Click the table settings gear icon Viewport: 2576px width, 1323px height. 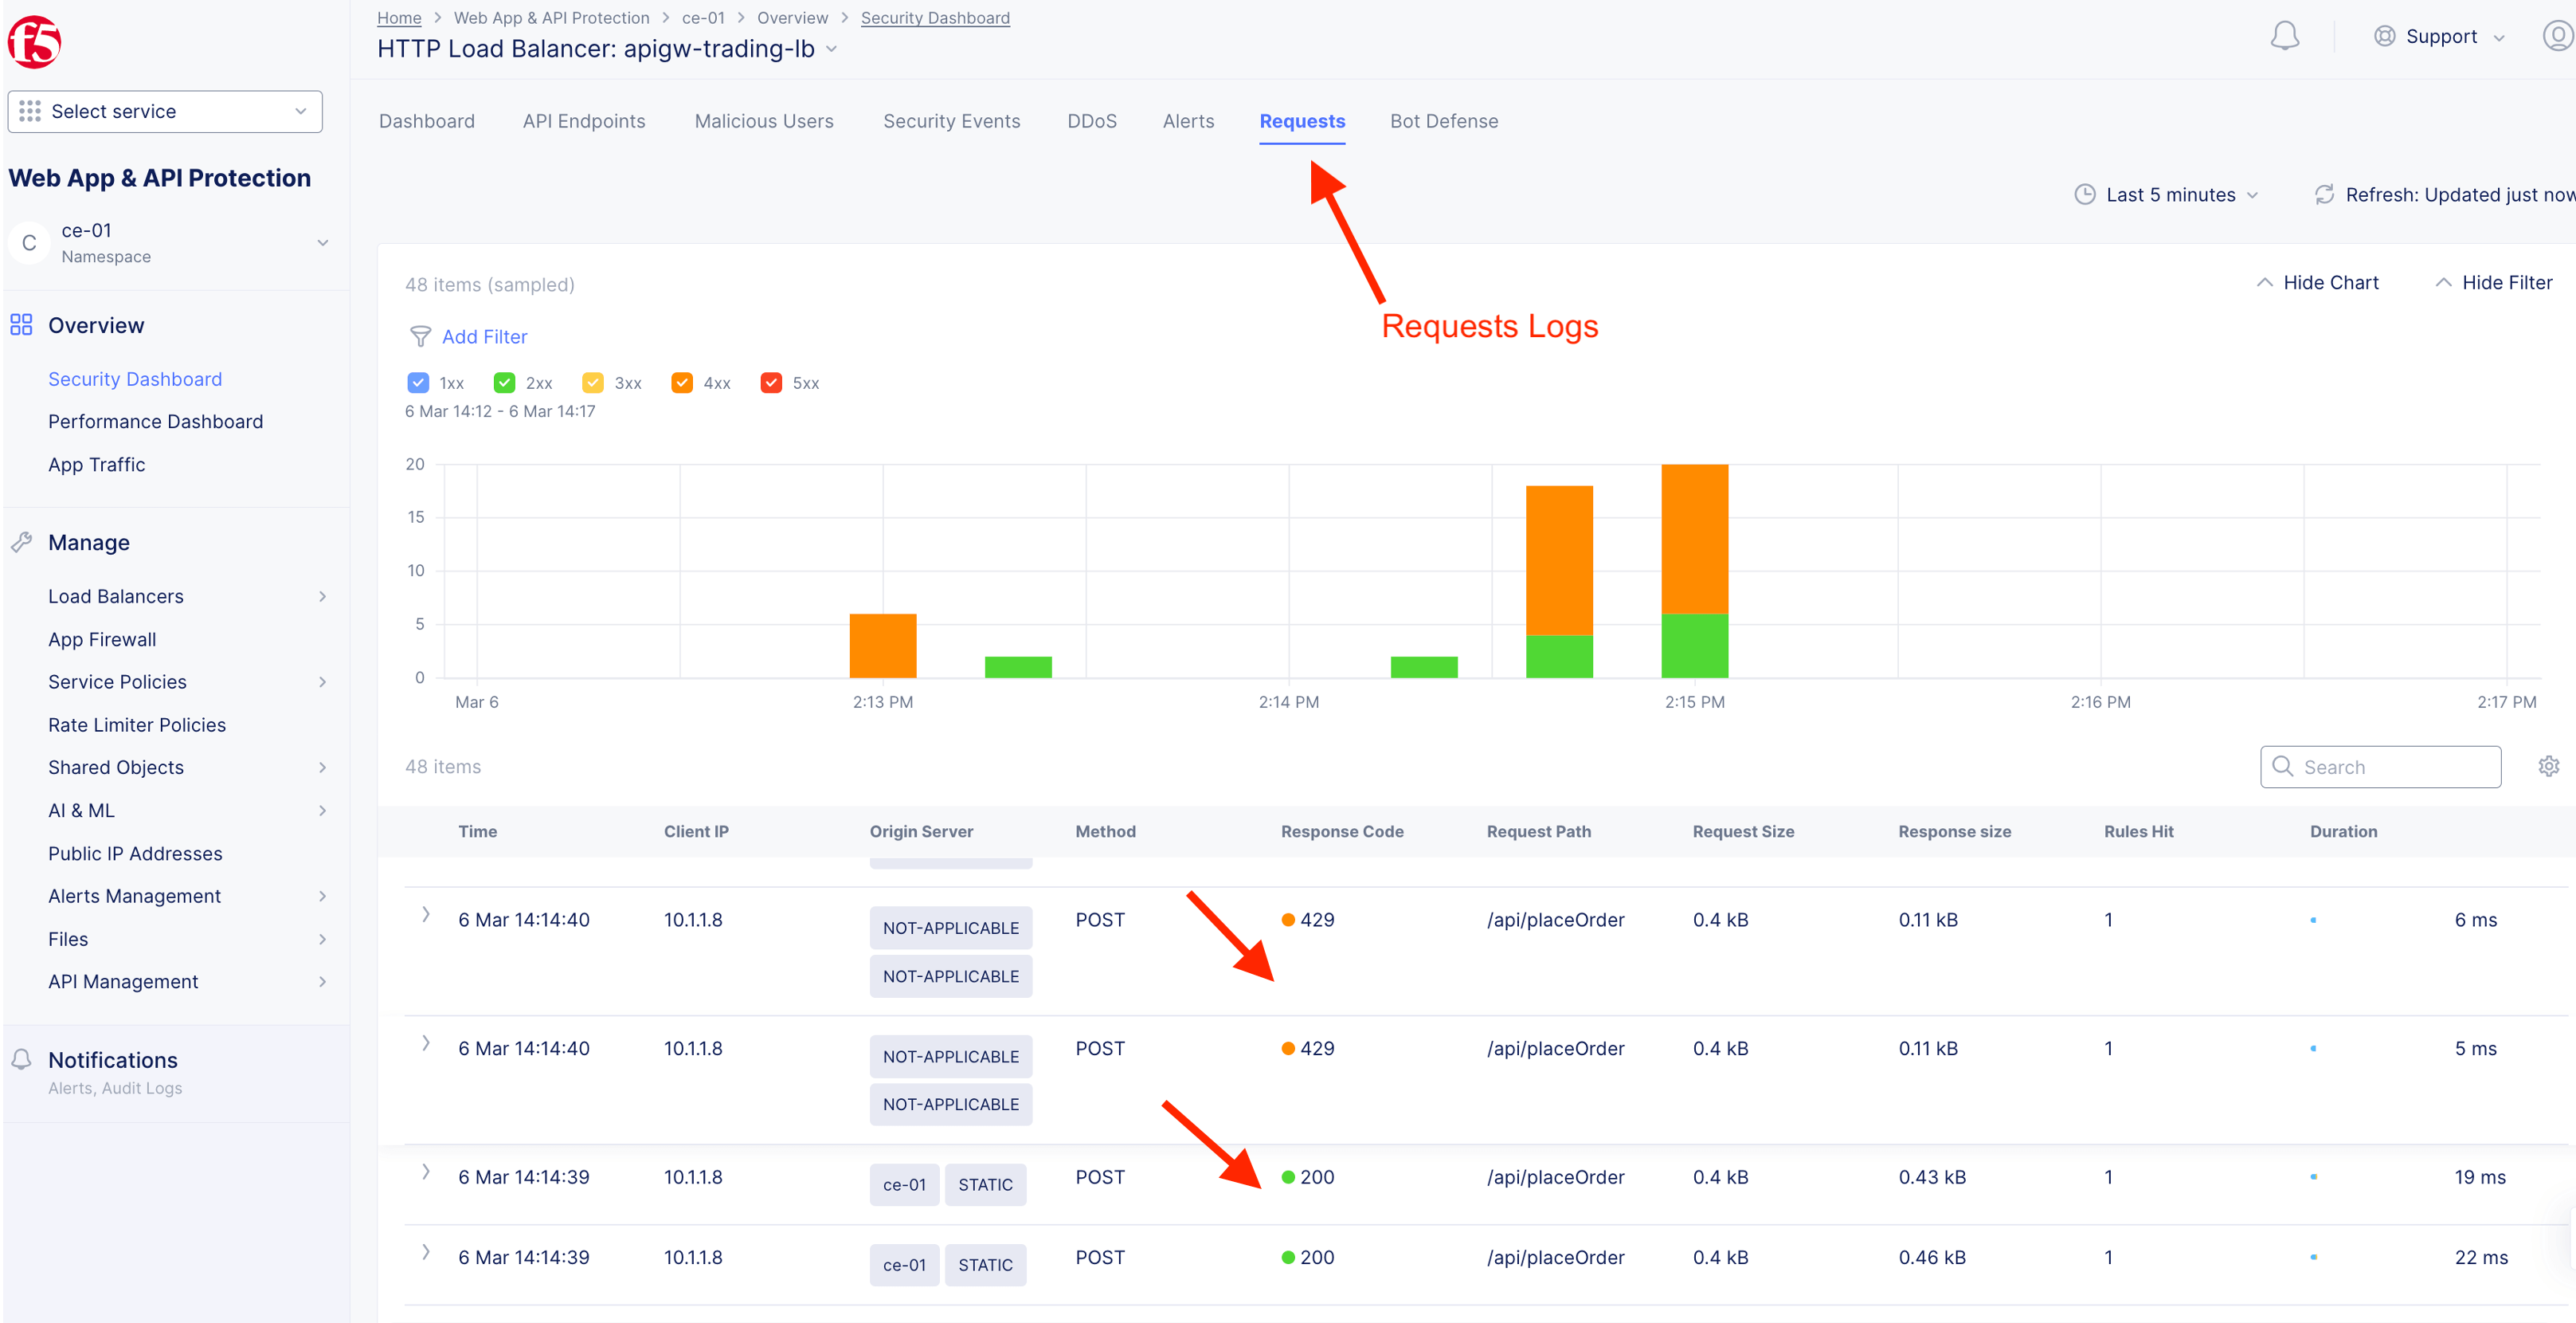[x=2548, y=767]
